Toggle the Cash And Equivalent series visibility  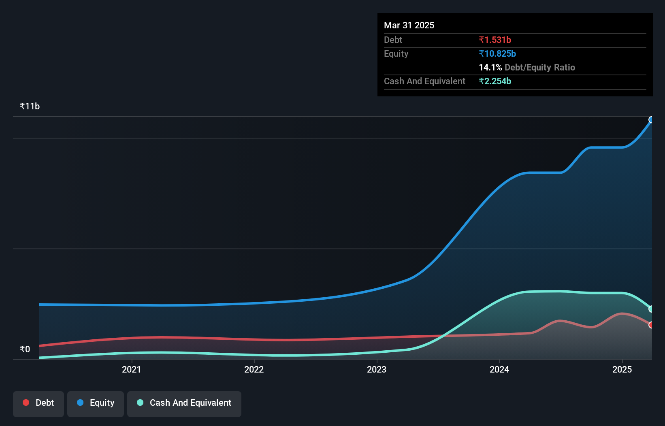[x=184, y=403]
